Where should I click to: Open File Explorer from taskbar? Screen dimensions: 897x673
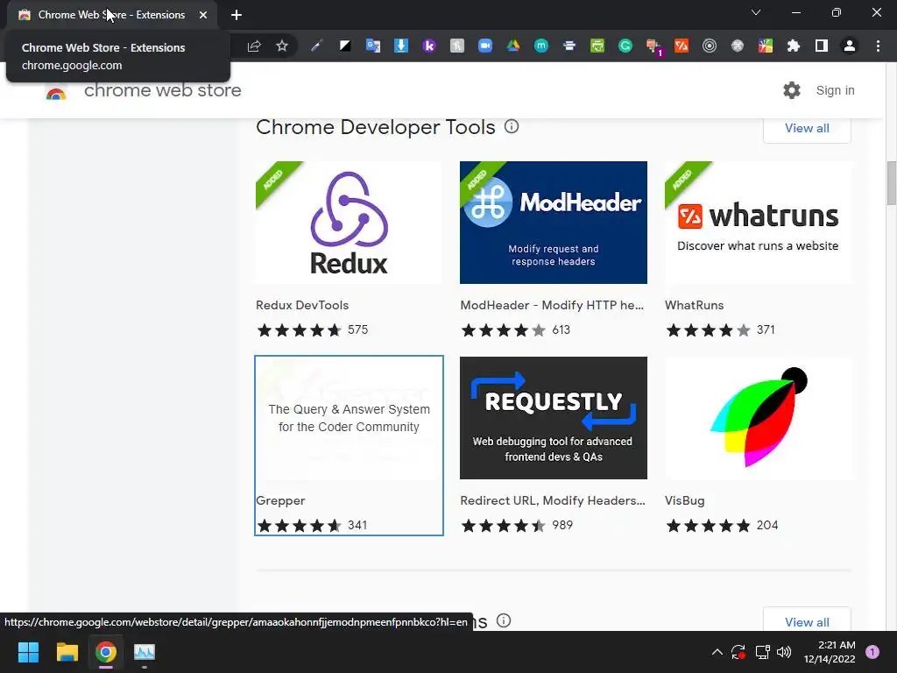click(x=67, y=652)
